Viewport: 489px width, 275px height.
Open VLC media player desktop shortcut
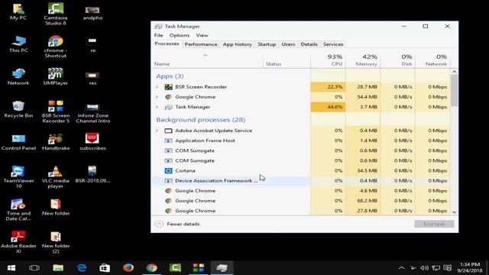[x=56, y=176]
